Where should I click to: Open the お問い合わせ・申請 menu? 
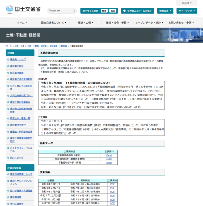pos(181,23)
